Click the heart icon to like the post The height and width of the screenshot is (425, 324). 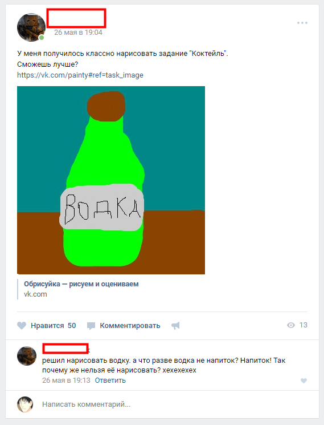pyautogui.click(x=22, y=325)
